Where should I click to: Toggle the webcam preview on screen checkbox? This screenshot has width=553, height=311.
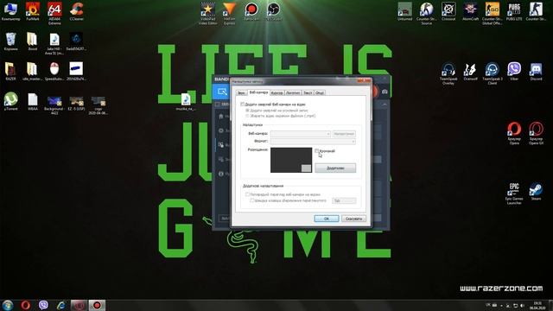click(x=247, y=194)
